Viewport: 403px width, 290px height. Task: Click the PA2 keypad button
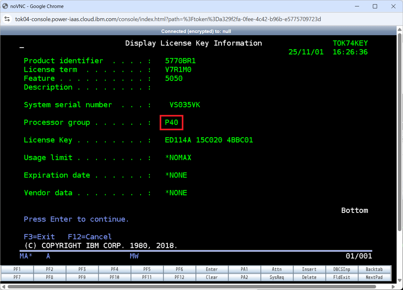pyautogui.click(x=244, y=277)
